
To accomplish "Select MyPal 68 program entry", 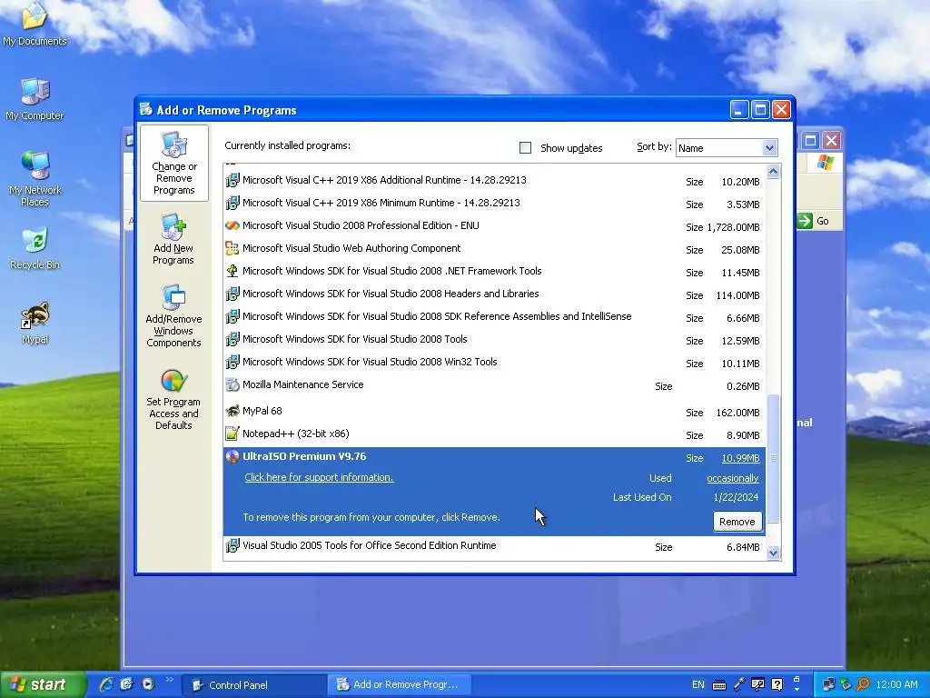I will (495, 412).
